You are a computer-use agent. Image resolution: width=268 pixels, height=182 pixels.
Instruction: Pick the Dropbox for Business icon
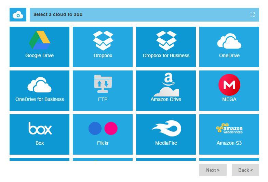click(166, 40)
